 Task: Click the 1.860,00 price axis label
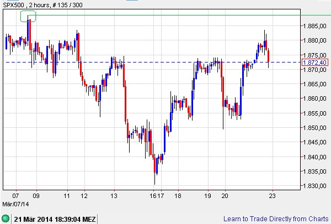(x=314, y=98)
